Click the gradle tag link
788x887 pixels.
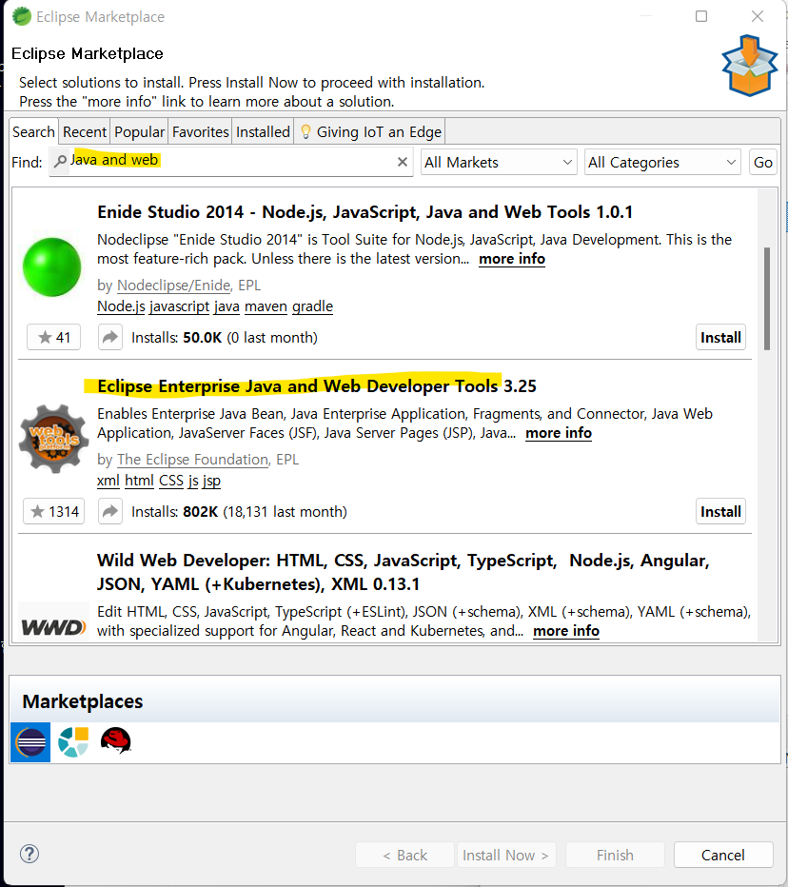pyautogui.click(x=312, y=306)
